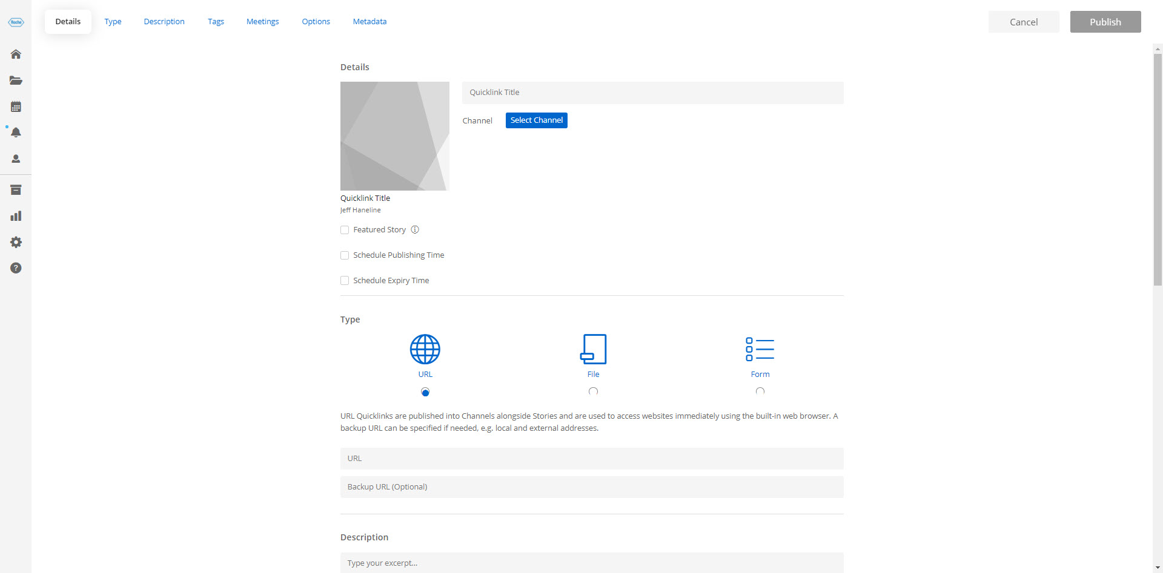The image size is (1163, 573).
Task: Select the File radio button
Action: click(593, 391)
